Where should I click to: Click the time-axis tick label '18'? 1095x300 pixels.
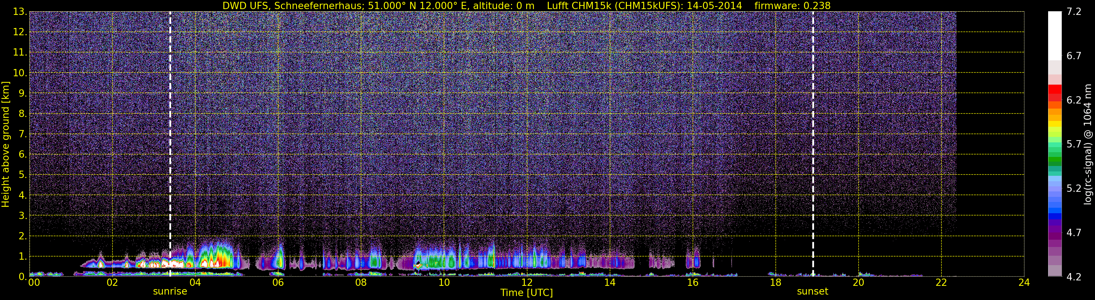[775, 283]
